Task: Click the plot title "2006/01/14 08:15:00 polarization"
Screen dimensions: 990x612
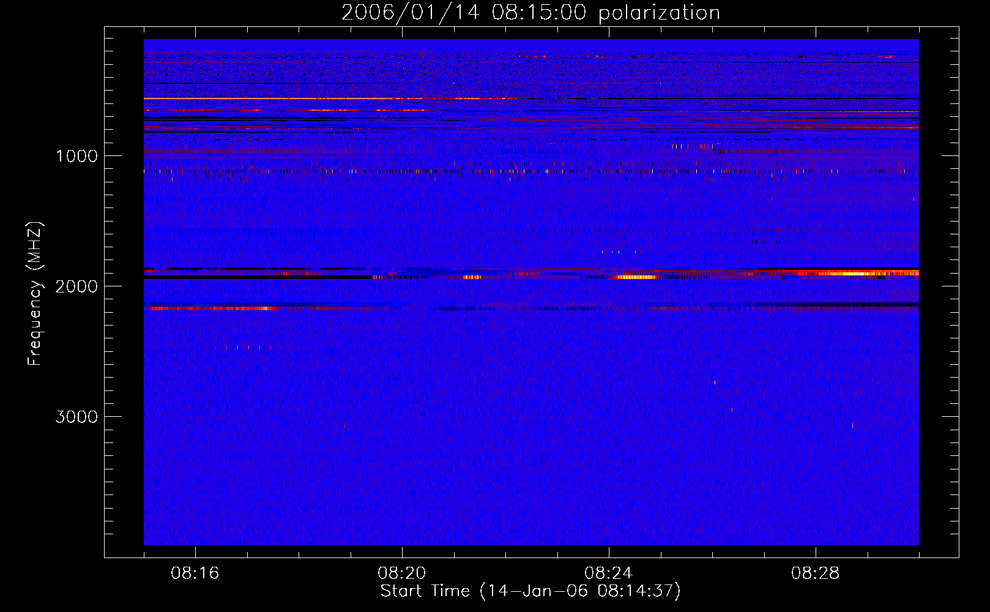Action: [530, 12]
